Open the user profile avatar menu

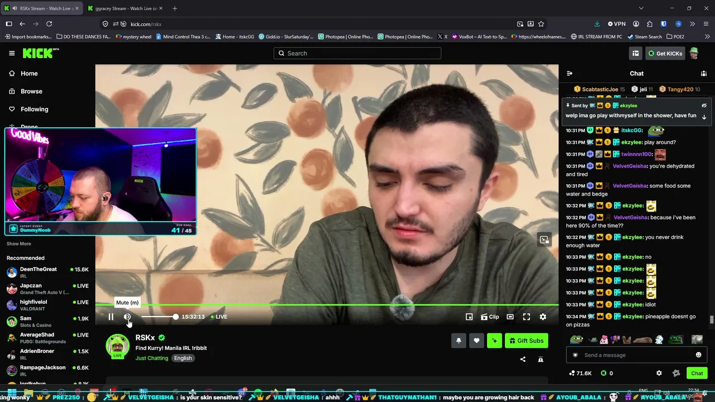pos(694,53)
